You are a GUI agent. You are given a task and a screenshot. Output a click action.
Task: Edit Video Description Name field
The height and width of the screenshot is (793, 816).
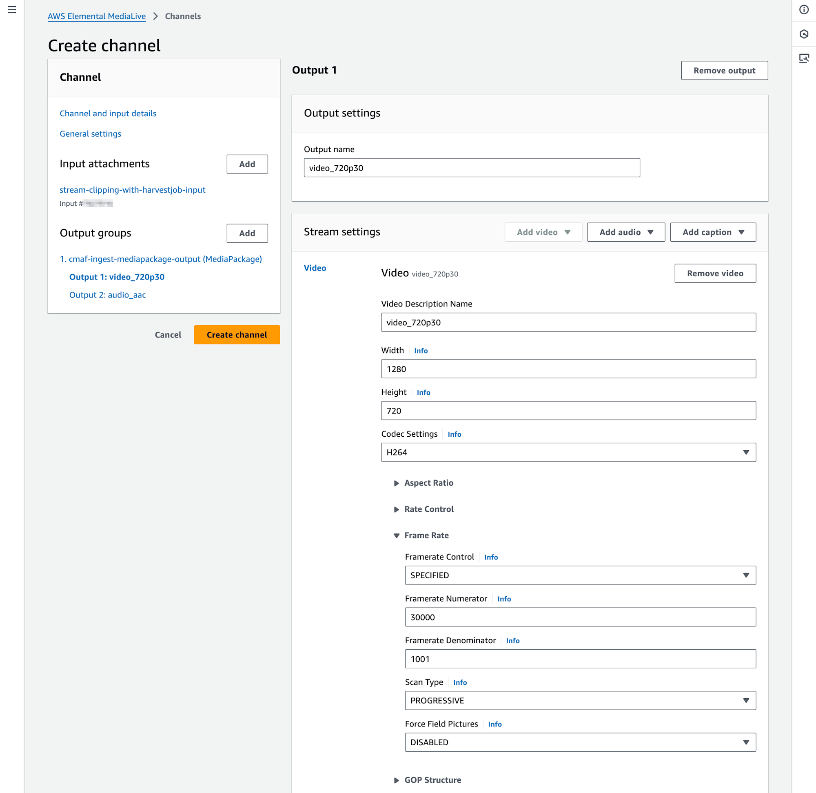point(568,322)
